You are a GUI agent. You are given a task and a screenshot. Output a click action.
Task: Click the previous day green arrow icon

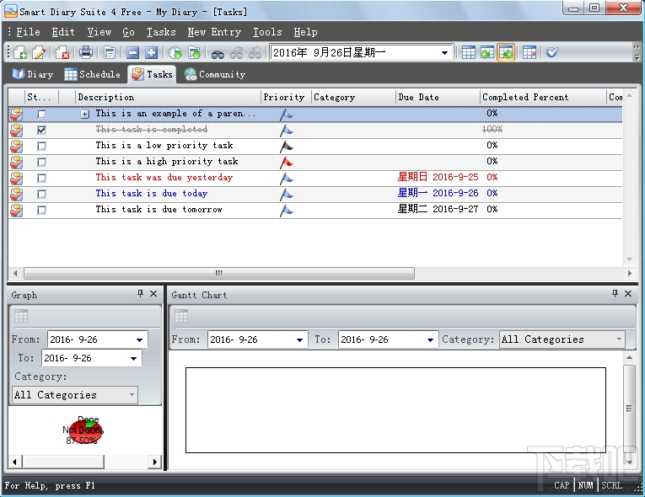click(x=487, y=52)
